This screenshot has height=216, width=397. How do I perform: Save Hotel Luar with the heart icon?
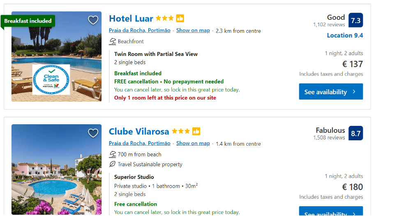[93, 20]
